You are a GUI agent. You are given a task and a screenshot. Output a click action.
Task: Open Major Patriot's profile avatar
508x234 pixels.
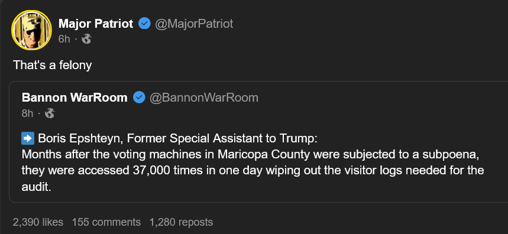pyautogui.click(x=31, y=30)
